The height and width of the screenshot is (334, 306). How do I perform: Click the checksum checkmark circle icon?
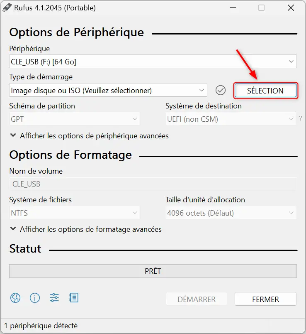(x=221, y=90)
